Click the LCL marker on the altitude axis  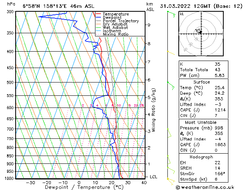pos(153,177)
